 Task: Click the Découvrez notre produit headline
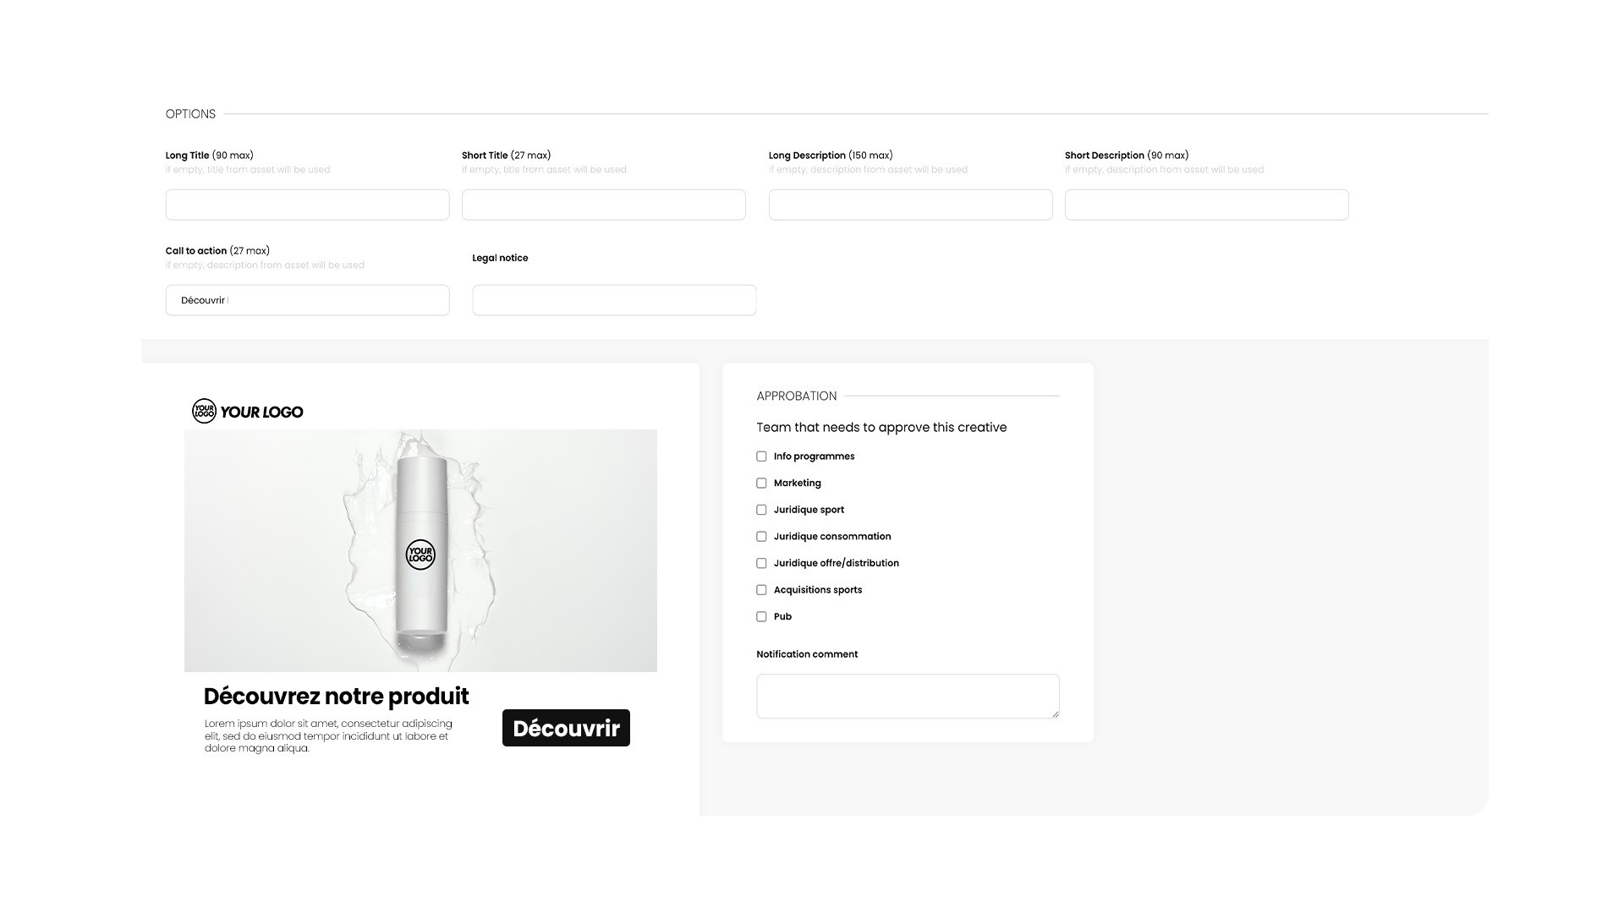336,697
